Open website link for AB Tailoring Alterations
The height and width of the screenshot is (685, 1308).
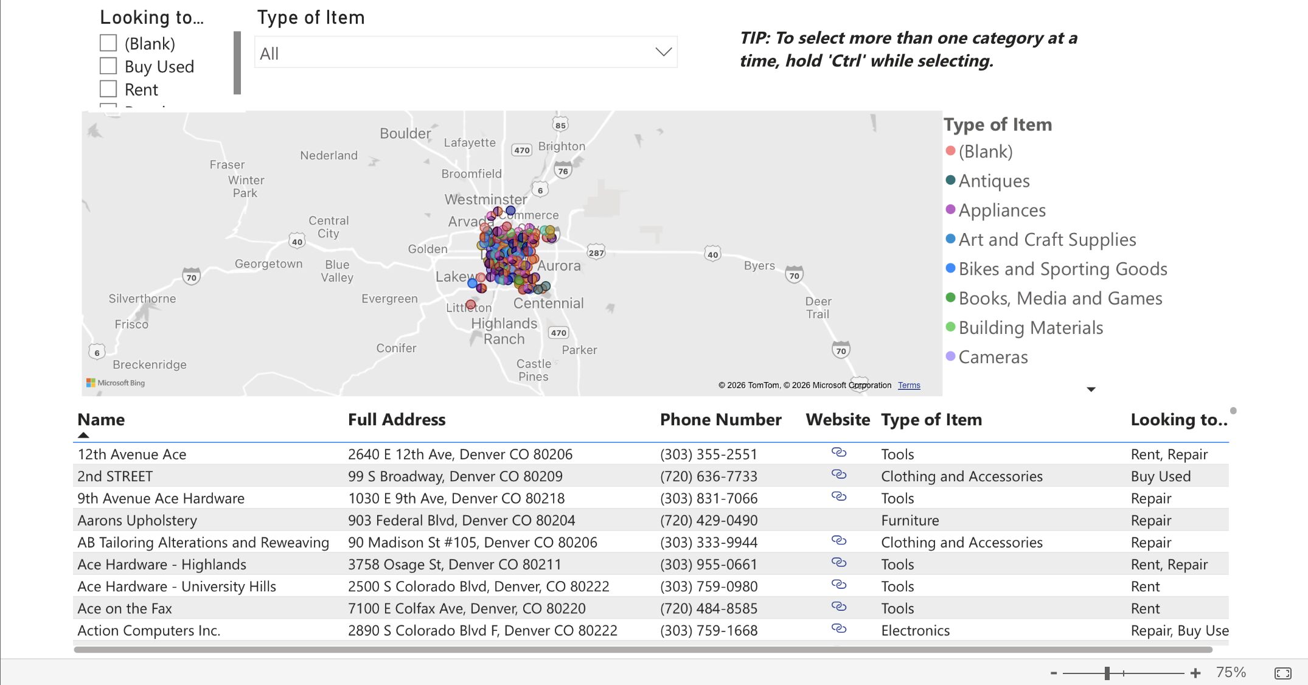click(x=839, y=541)
